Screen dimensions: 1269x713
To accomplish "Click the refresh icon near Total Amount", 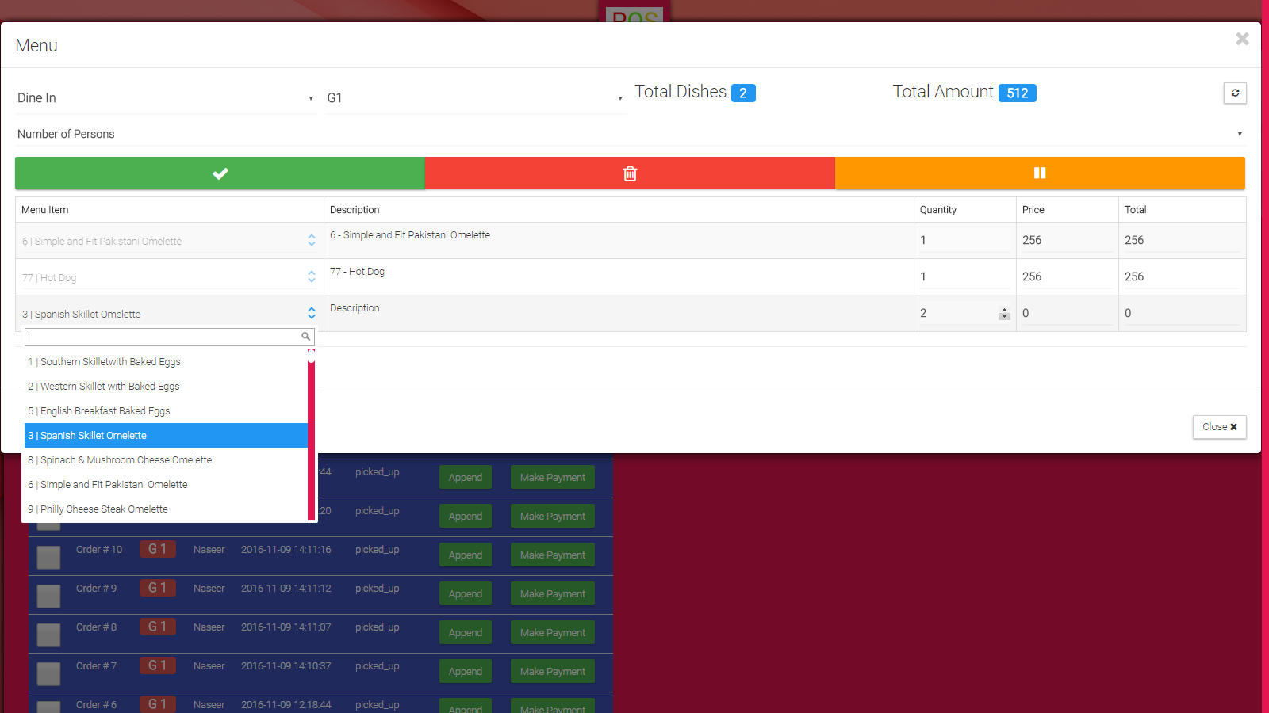I will (1235, 93).
